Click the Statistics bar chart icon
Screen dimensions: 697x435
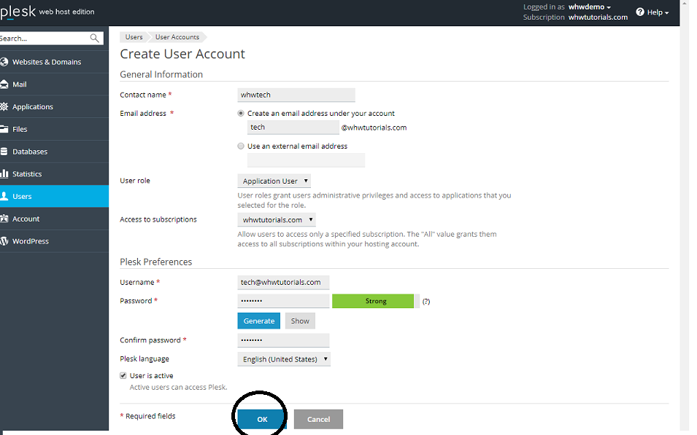[x=4, y=174]
